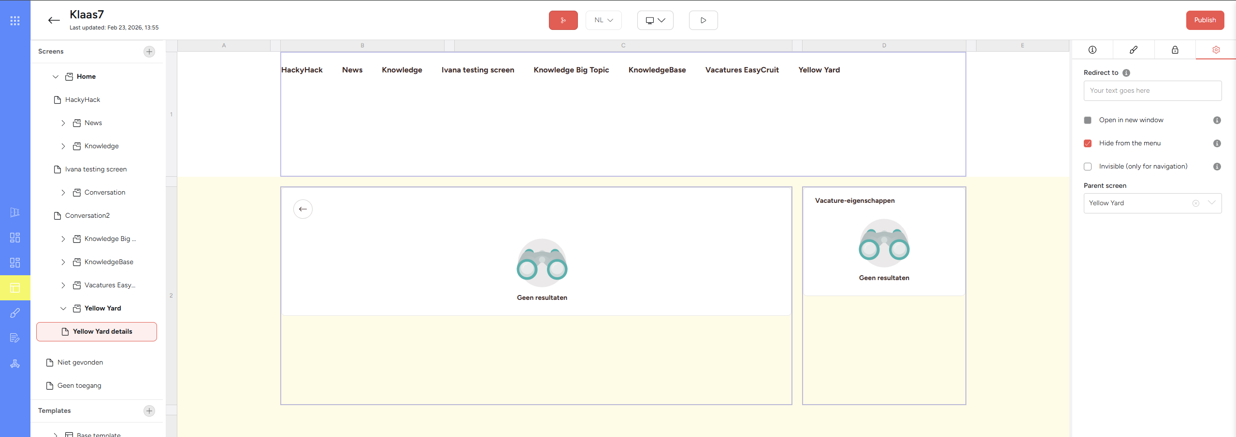
Task: Click the HackyHack page icon in tree
Action: (x=57, y=100)
